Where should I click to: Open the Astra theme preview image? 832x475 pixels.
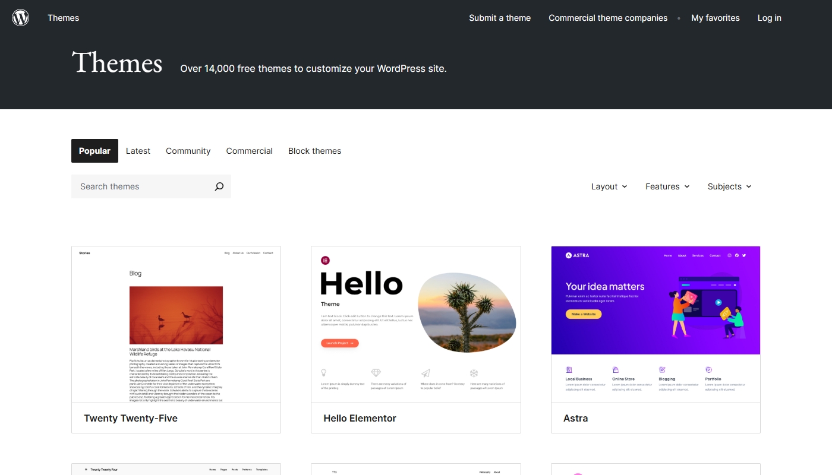(x=655, y=325)
